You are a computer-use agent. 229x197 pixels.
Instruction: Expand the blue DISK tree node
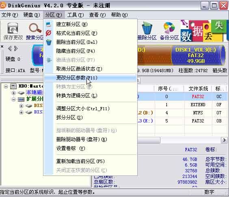pyautogui.click(x=21, y=112)
